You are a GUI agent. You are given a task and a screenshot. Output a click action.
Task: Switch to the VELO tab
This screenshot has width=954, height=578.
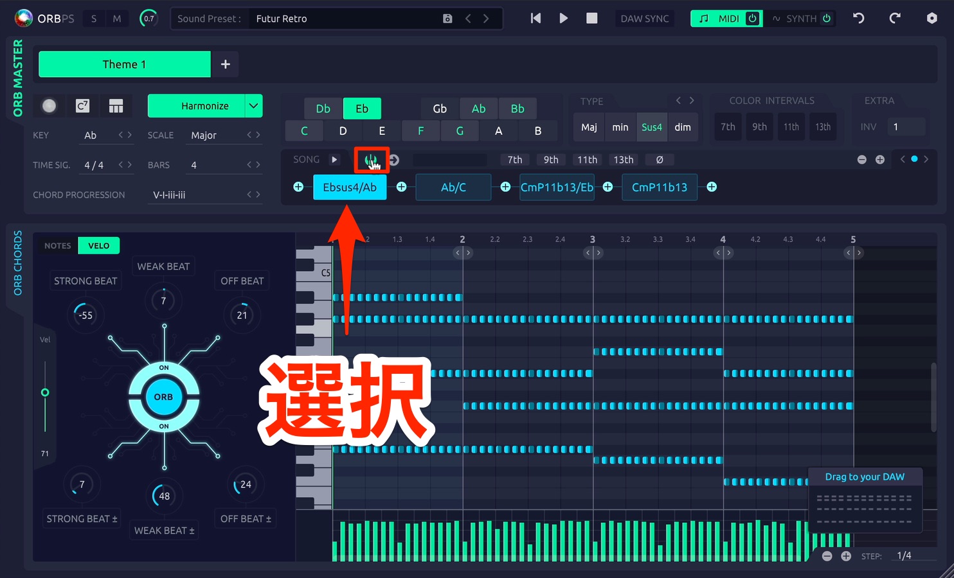(99, 245)
